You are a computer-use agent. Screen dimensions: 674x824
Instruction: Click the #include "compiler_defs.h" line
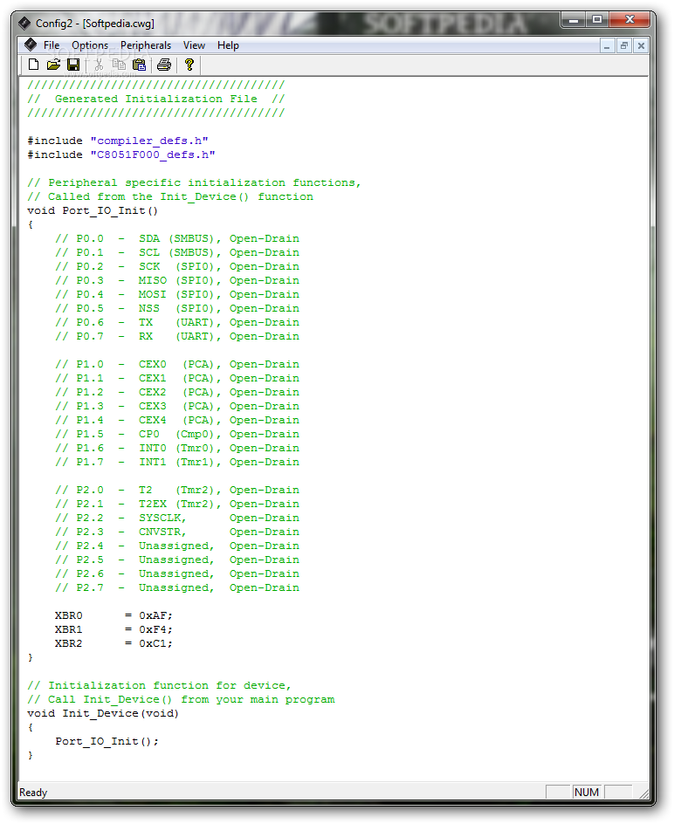pyautogui.click(x=118, y=141)
